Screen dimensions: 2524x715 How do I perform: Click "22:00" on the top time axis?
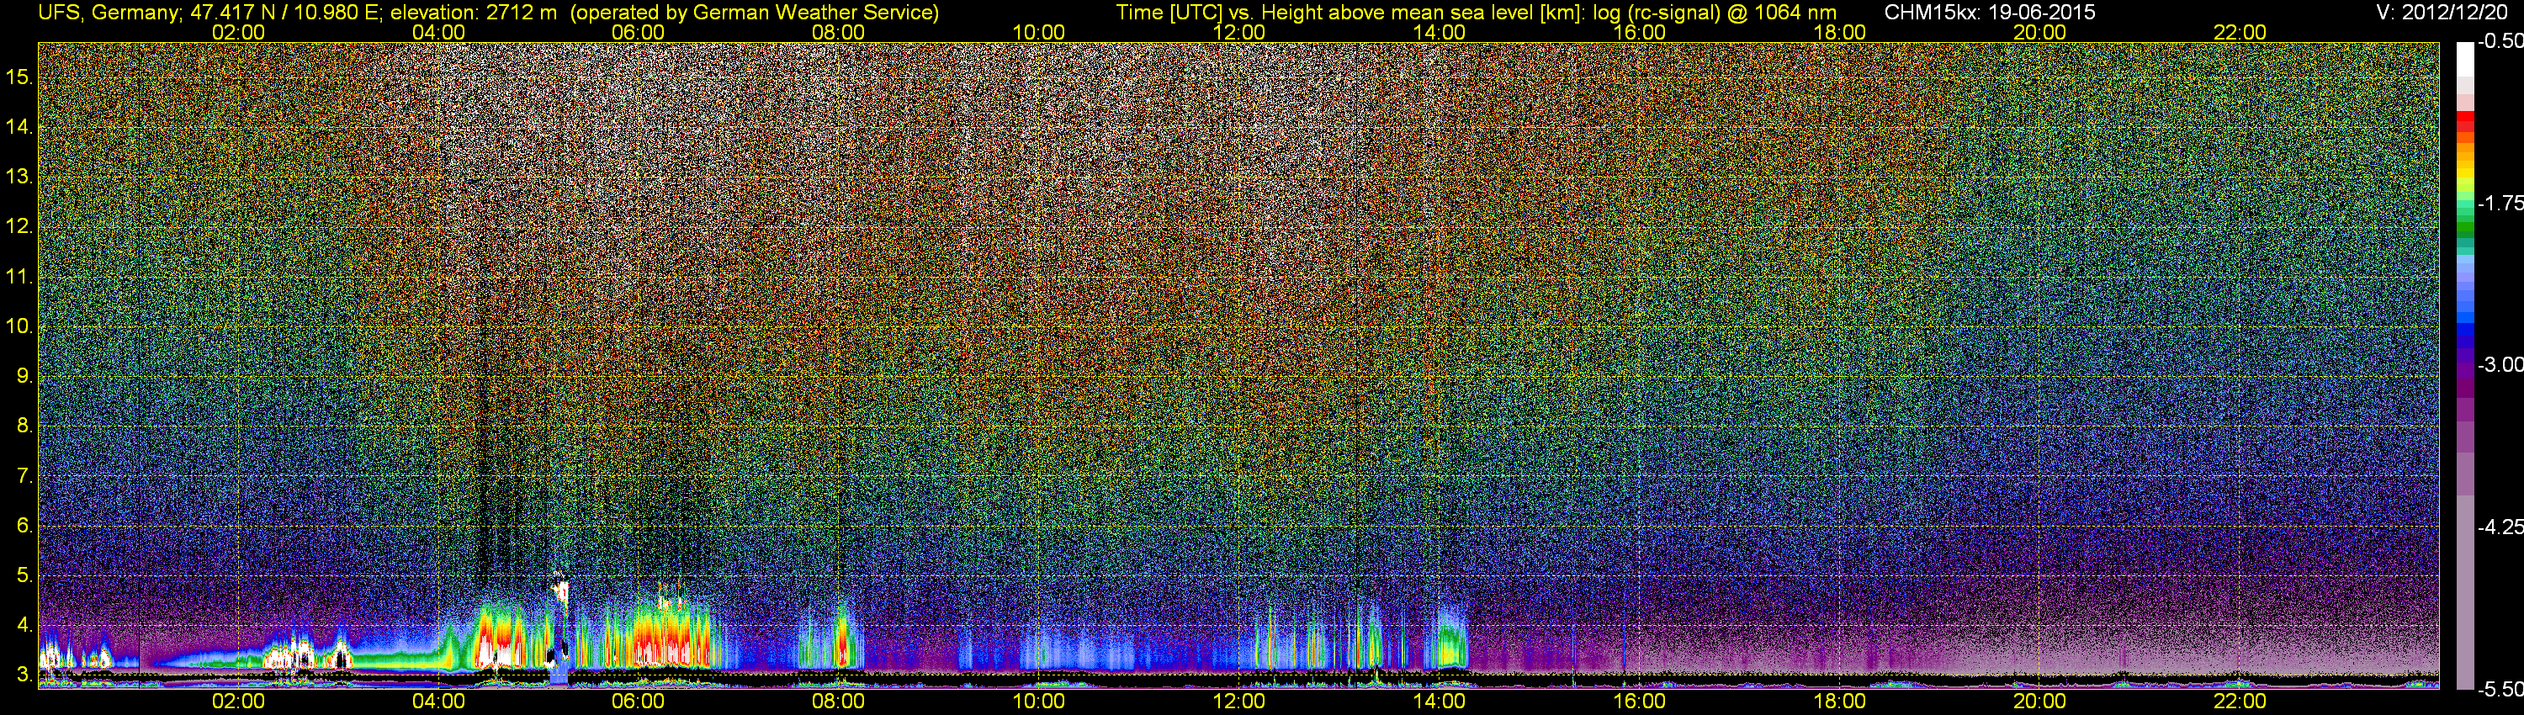coord(2240,32)
